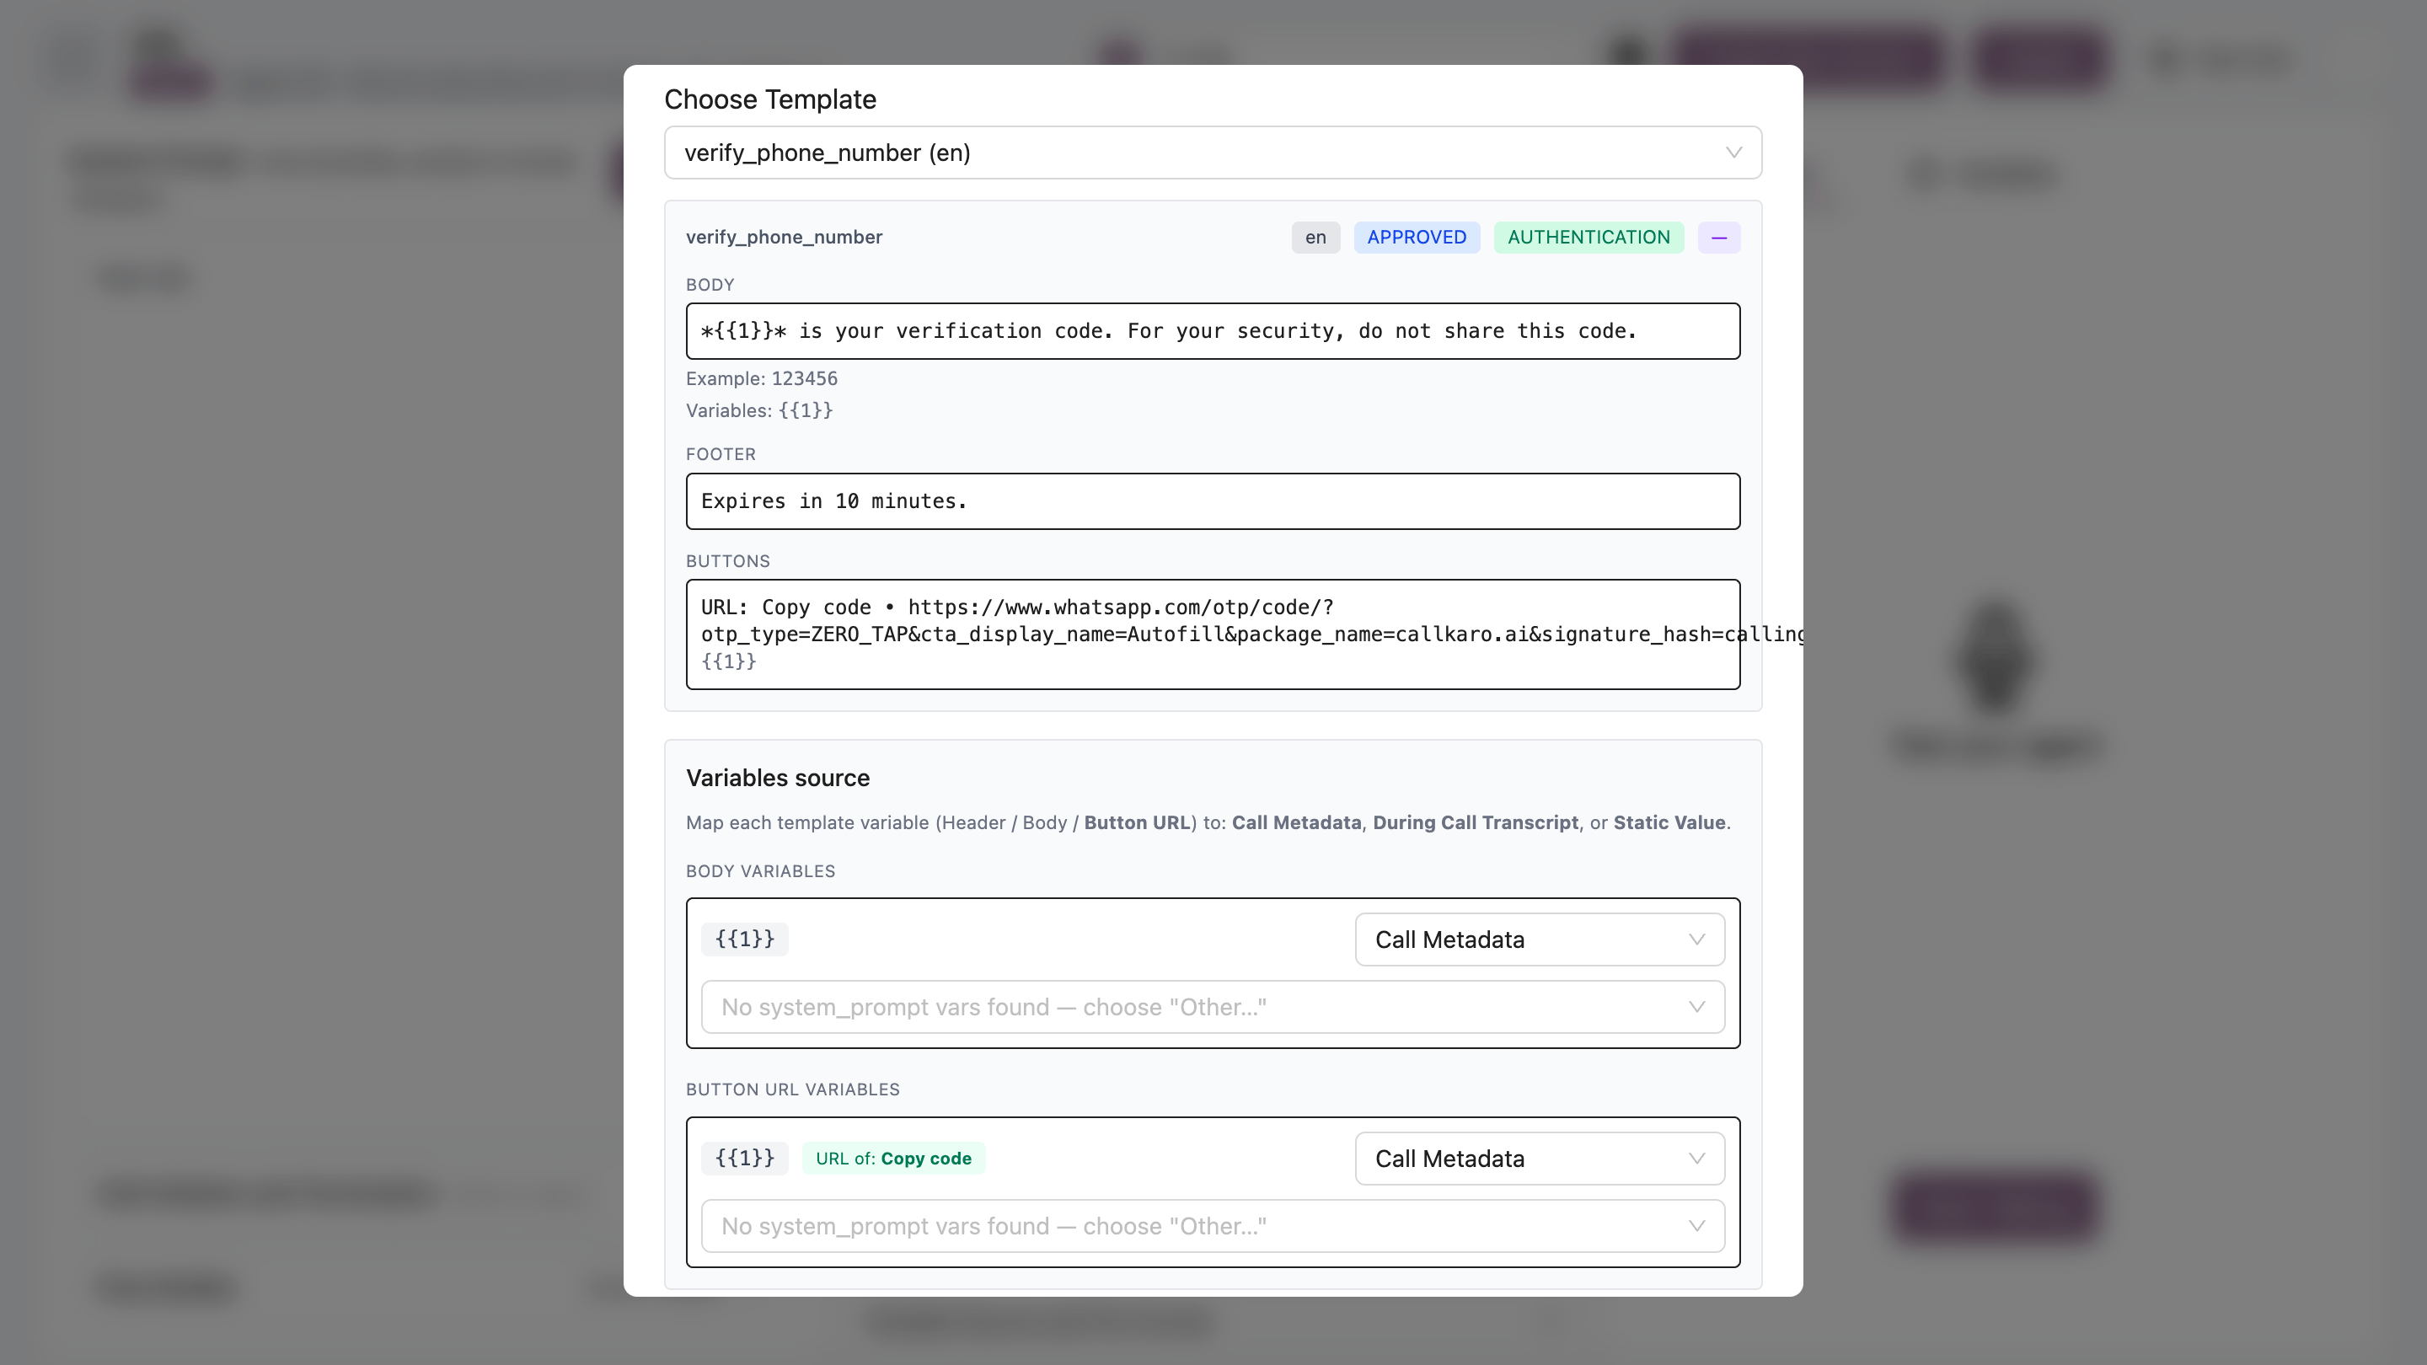Click the 'Choose Template' heading
The image size is (2427, 1365).
[769, 99]
